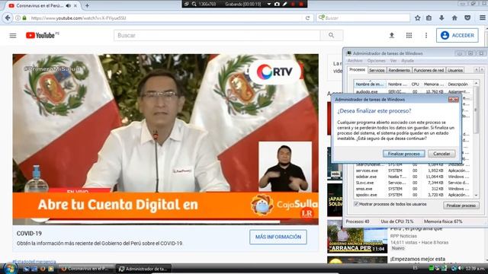Click the MÁS INFORMACIÓN button
The height and width of the screenshot is (274, 488).
pos(278,237)
